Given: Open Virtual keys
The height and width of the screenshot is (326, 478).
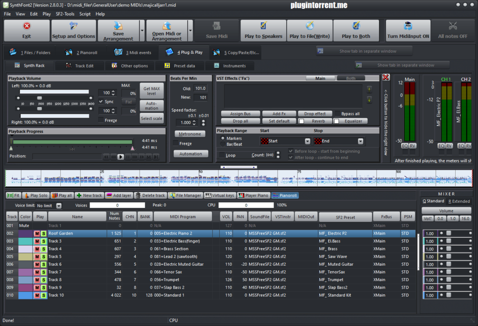Looking at the screenshot, I should 220,196.
